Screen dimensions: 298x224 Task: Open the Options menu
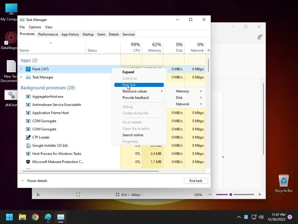pos(35,27)
